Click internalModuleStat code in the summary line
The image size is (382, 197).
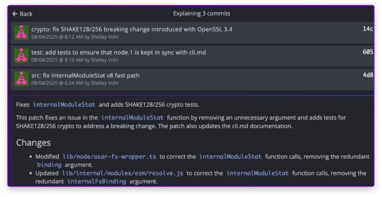[x=64, y=105]
